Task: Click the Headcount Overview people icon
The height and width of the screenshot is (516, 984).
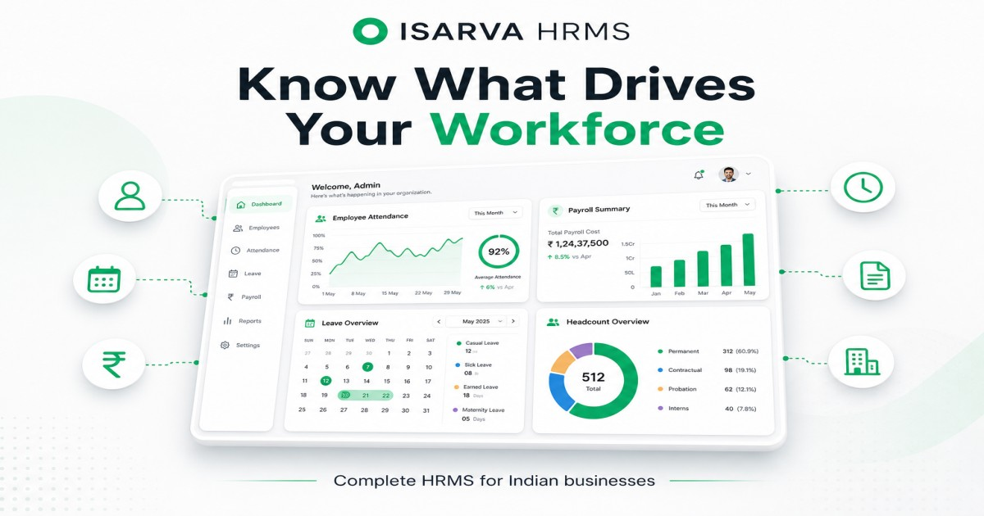Action: click(553, 323)
